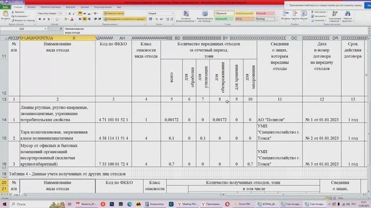Open Sort and Filter (Сортировка и фильтр)
The height and width of the screenshot is (208, 371).
coord(335,16)
